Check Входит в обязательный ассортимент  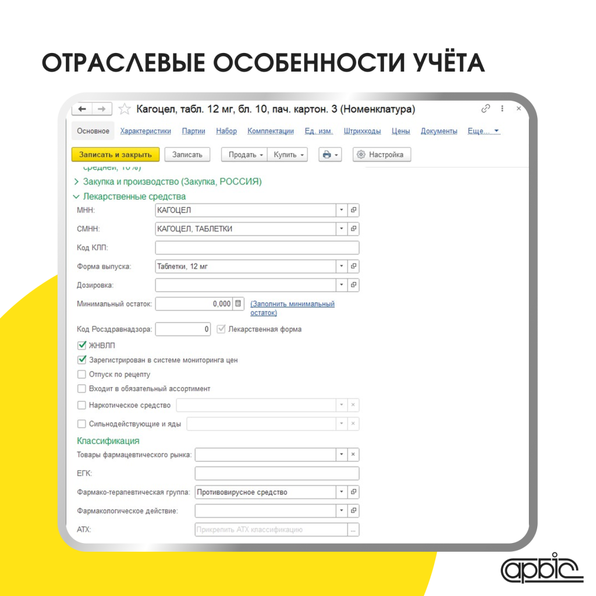point(81,388)
